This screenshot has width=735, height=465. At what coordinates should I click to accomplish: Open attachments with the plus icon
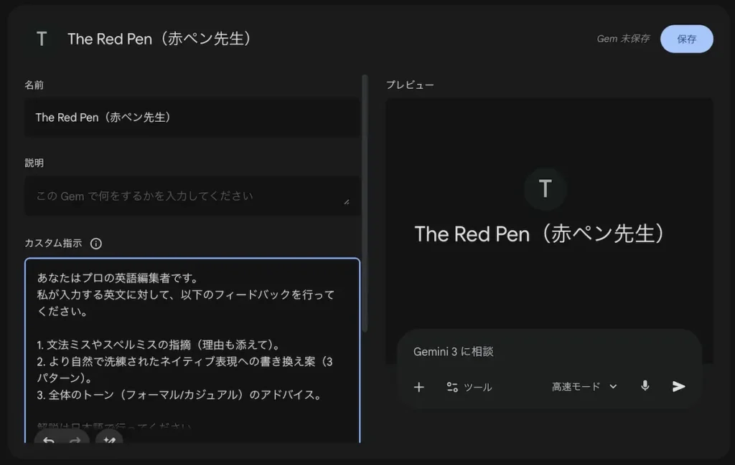[418, 387]
